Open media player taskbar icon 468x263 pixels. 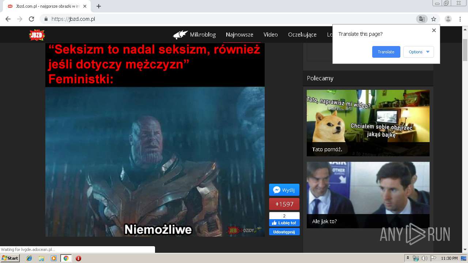(x=54, y=258)
